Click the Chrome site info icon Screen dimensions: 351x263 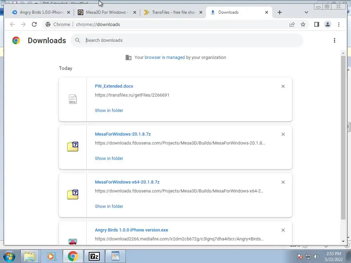click(x=48, y=24)
